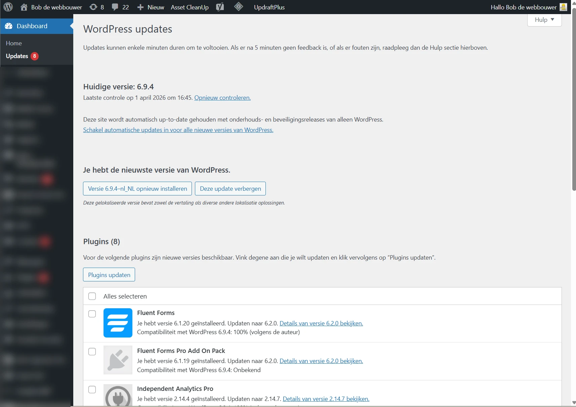Check the Fluent Forms Pro Add On Pack box
Viewport: 576px width, 407px height.
(91, 352)
